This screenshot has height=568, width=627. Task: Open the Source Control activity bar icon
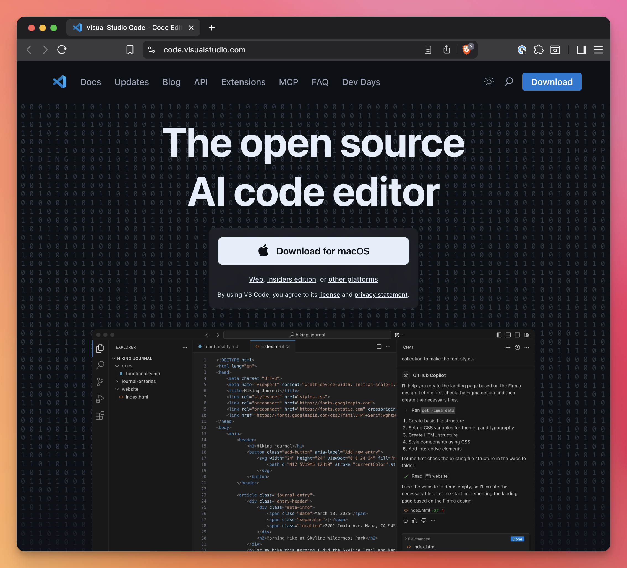pyautogui.click(x=100, y=382)
